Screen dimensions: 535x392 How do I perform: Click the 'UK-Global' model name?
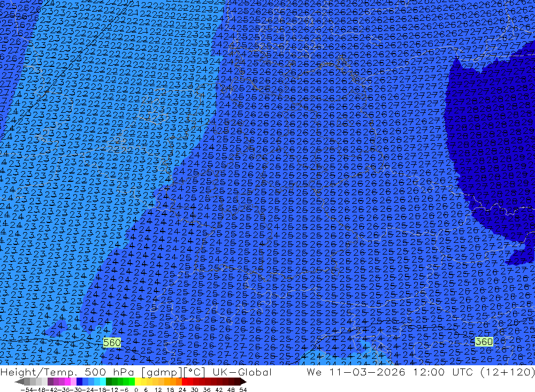tap(242, 372)
